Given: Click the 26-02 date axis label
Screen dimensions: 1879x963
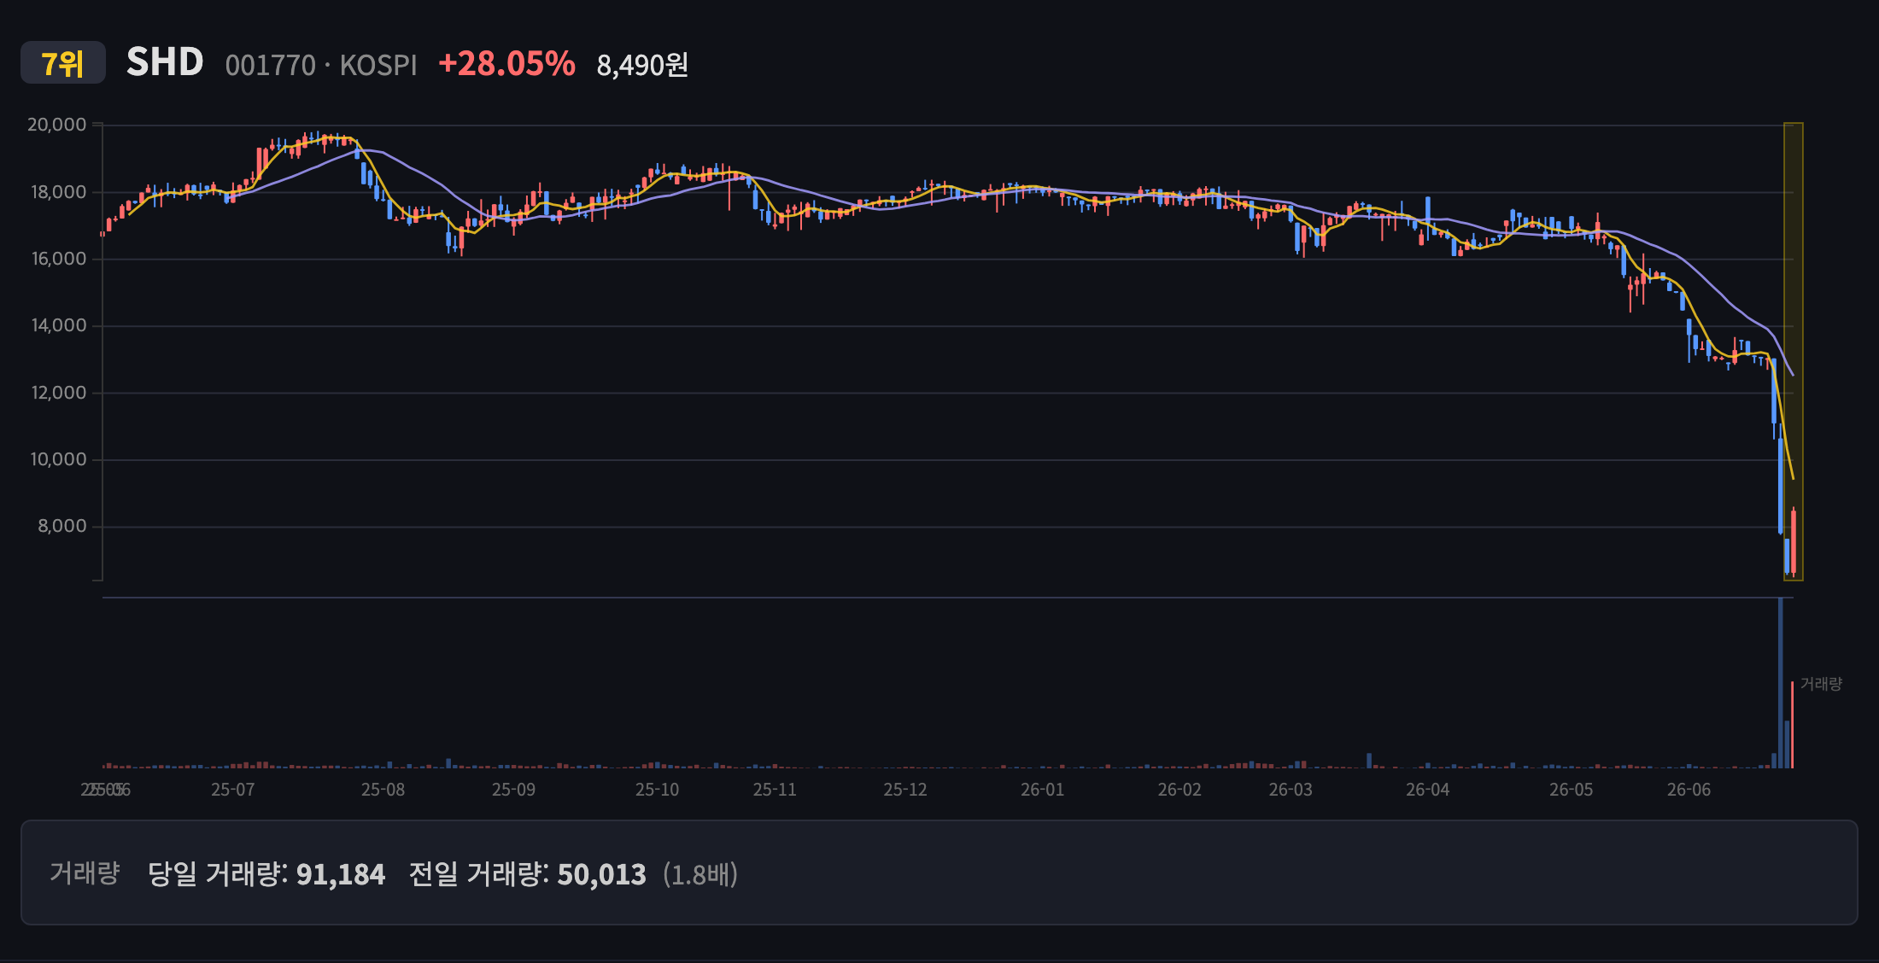Looking at the screenshot, I should click(x=1179, y=790).
